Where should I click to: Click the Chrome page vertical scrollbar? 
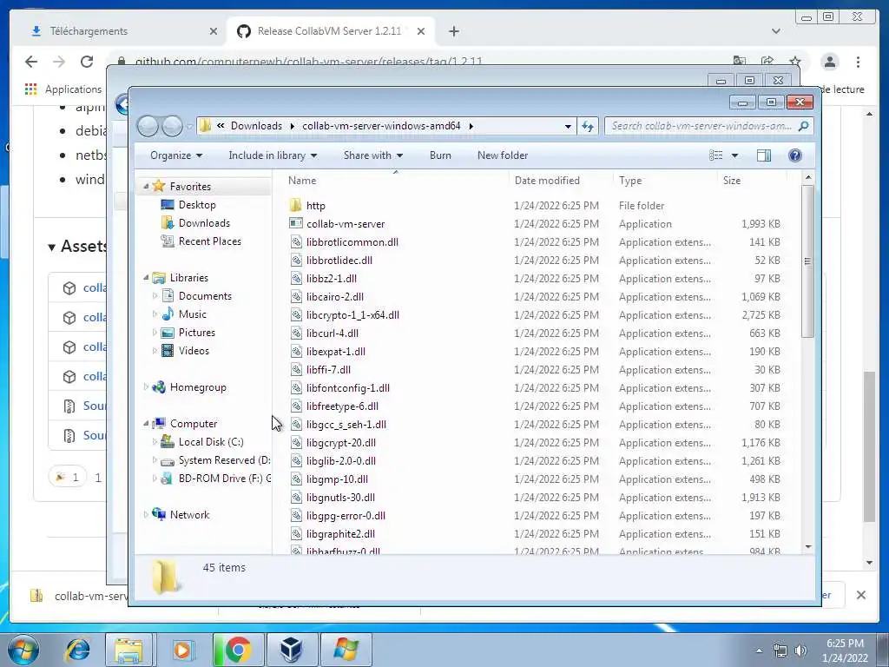(x=870, y=446)
